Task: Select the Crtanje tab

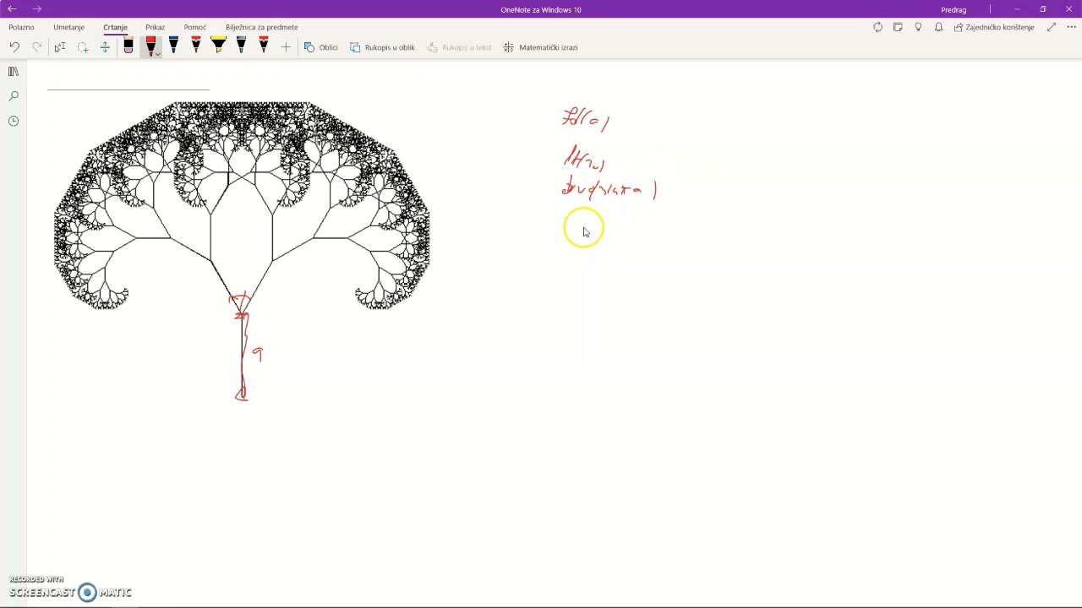Action: click(115, 27)
